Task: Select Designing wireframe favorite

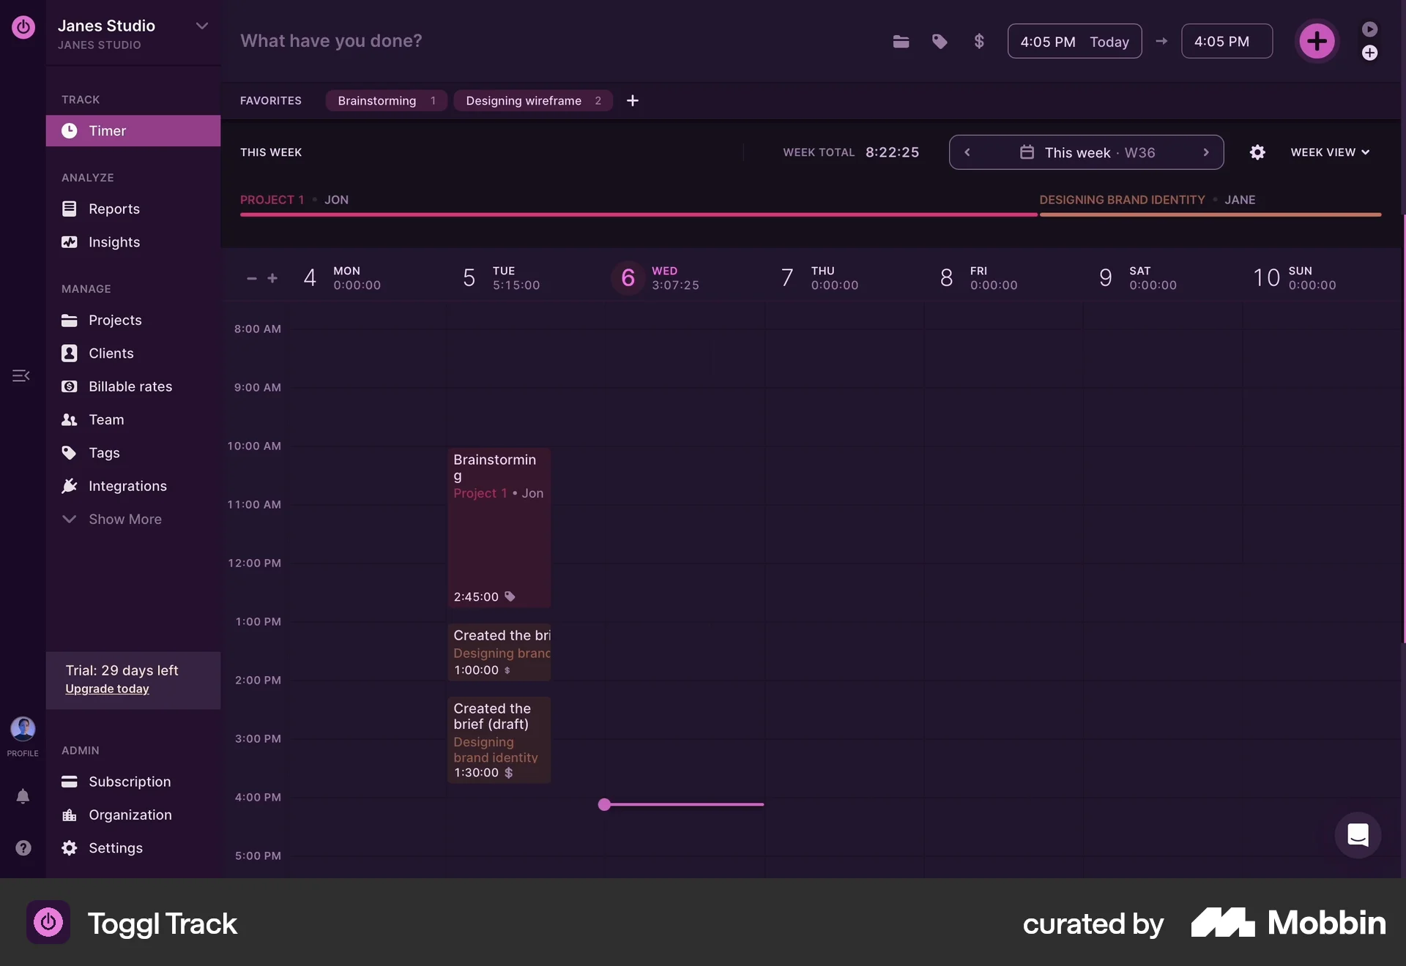Action: (x=533, y=100)
